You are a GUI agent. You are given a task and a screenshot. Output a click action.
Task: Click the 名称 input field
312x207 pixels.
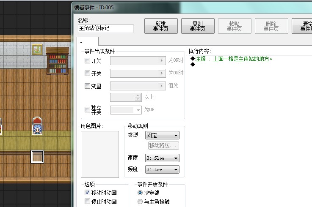(106, 28)
